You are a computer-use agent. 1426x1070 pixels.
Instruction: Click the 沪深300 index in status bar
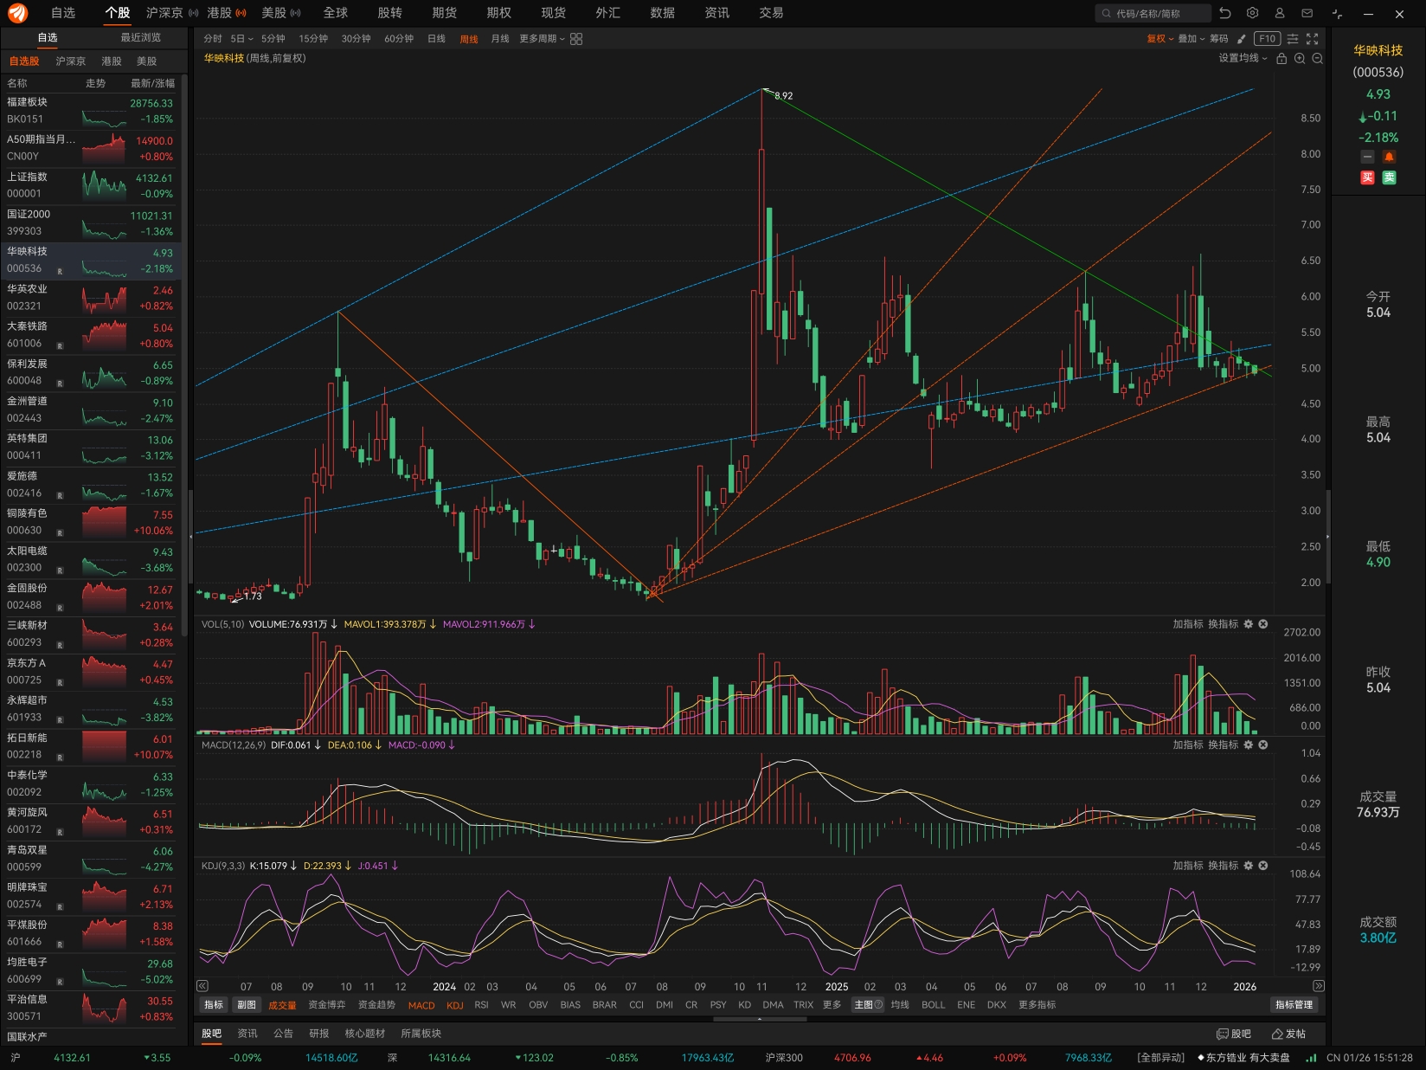click(x=784, y=1058)
